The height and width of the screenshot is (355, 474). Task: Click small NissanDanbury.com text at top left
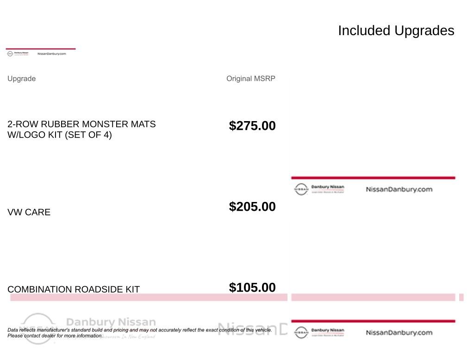(52, 54)
